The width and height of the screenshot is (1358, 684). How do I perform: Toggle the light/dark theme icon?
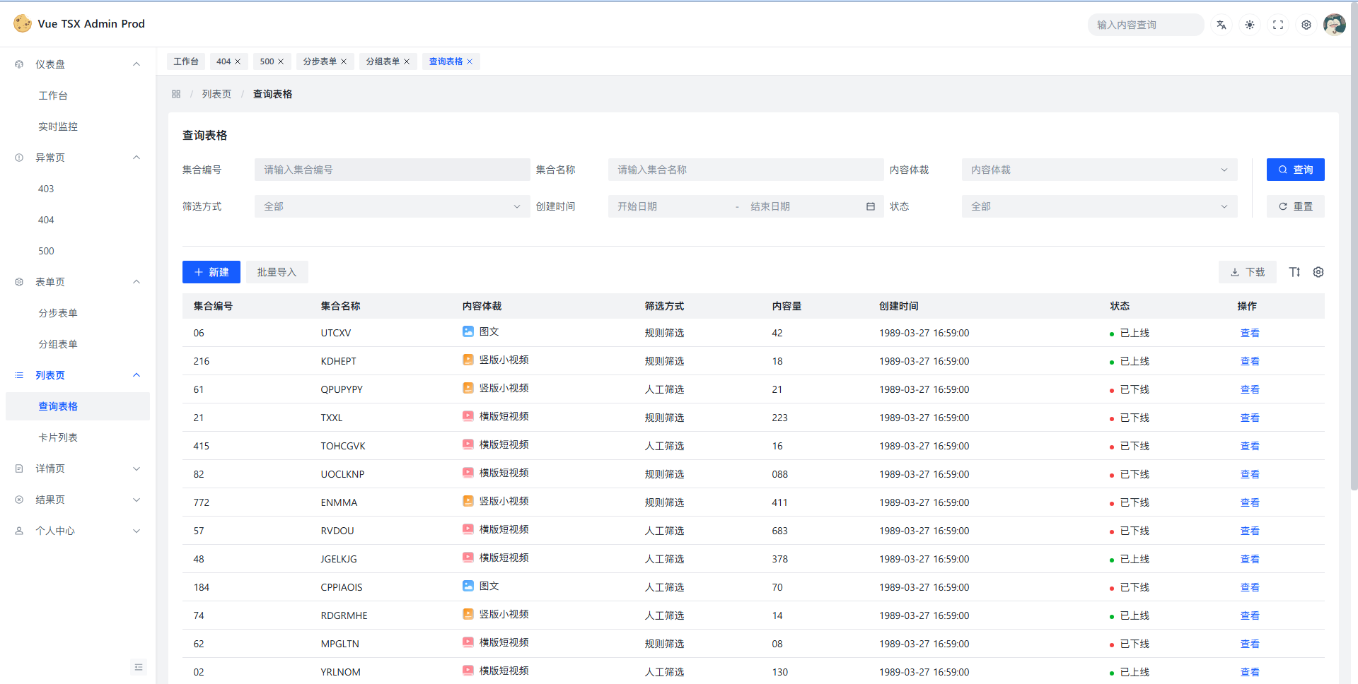[x=1250, y=25]
